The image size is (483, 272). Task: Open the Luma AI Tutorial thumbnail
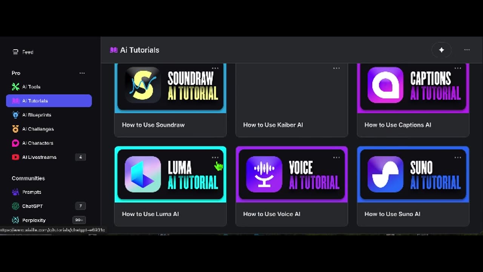tap(171, 174)
